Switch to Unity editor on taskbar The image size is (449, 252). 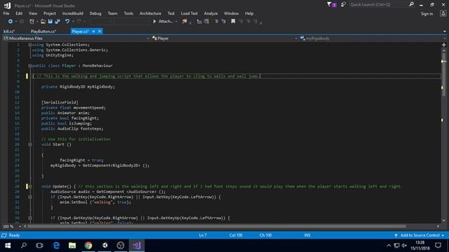point(105,246)
